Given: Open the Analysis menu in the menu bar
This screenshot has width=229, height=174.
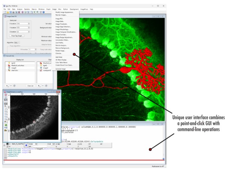Looking at the screenshot, I should [x=20, y=9].
